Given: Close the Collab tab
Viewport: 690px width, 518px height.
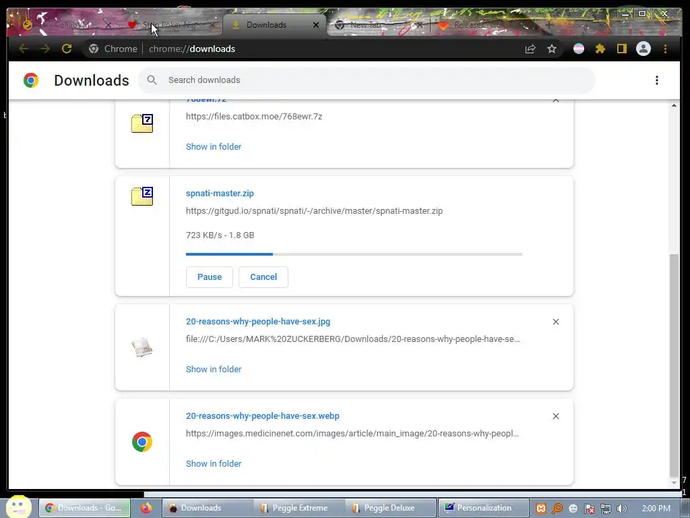Looking at the screenshot, I should click(108, 25).
